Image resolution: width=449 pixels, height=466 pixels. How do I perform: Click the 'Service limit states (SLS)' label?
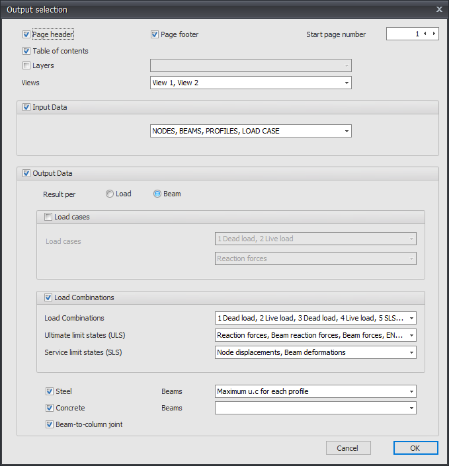tap(83, 352)
